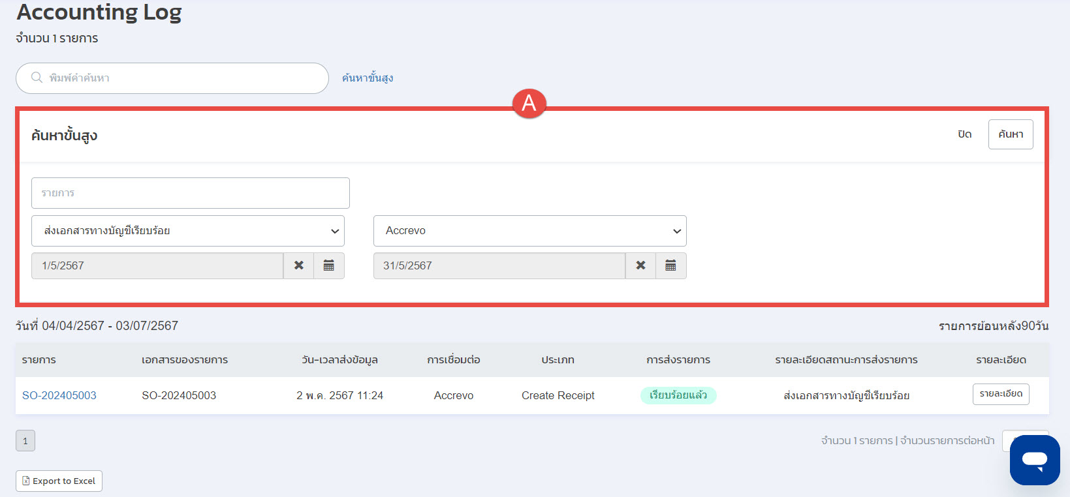Screen dimensions: 1070x497
Task: Click the การเชื่อมต่อ column header
Action: click(454, 360)
